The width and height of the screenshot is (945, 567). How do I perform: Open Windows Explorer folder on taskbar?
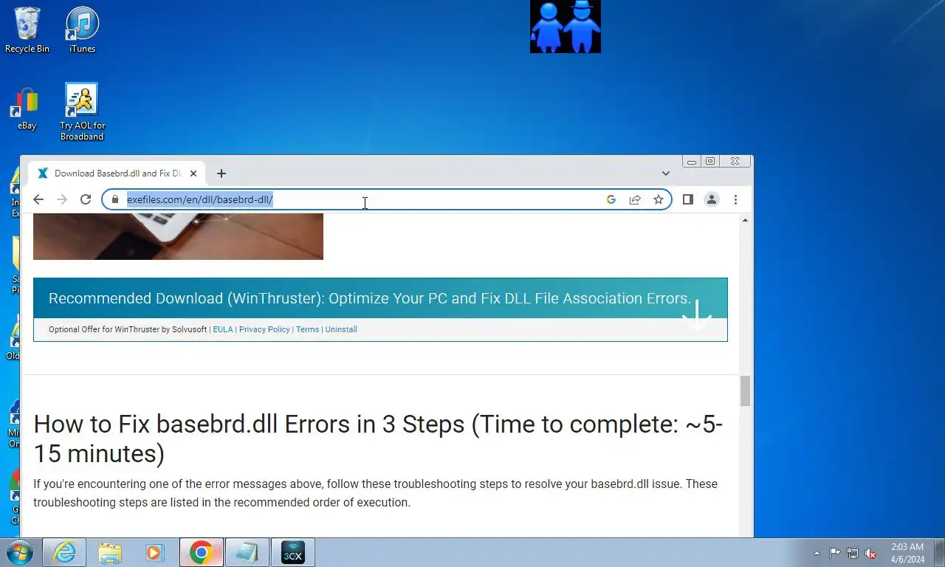110,552
